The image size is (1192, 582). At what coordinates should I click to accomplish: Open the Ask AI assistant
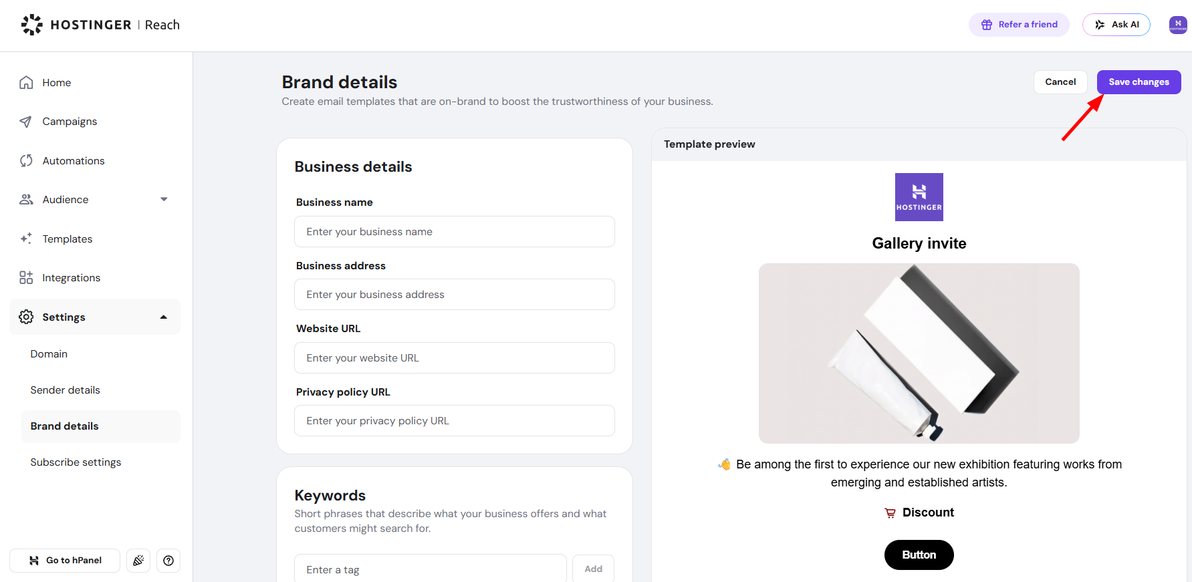click(x=1116, y=25)
